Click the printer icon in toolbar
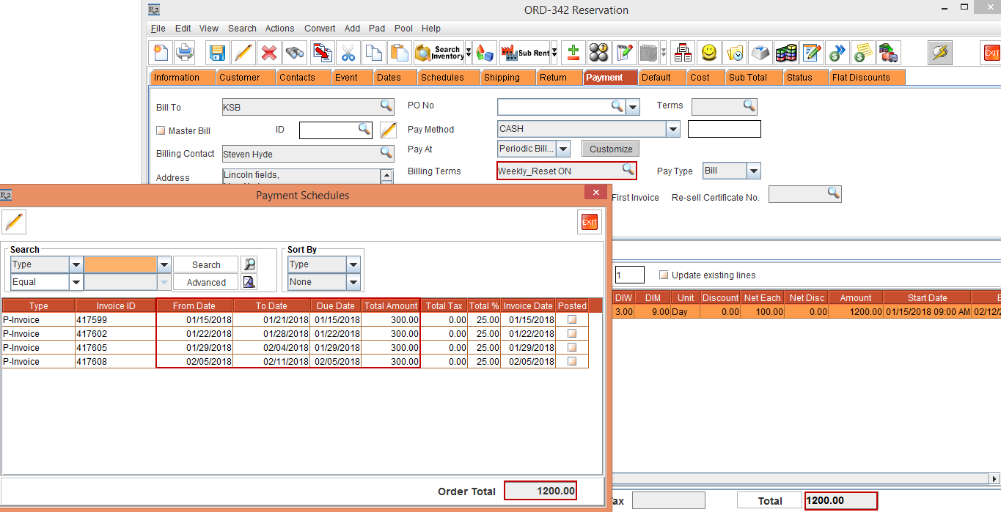The width and height of the screenshot is (1001, 512). pyautogui.click(x=183, y=53)
